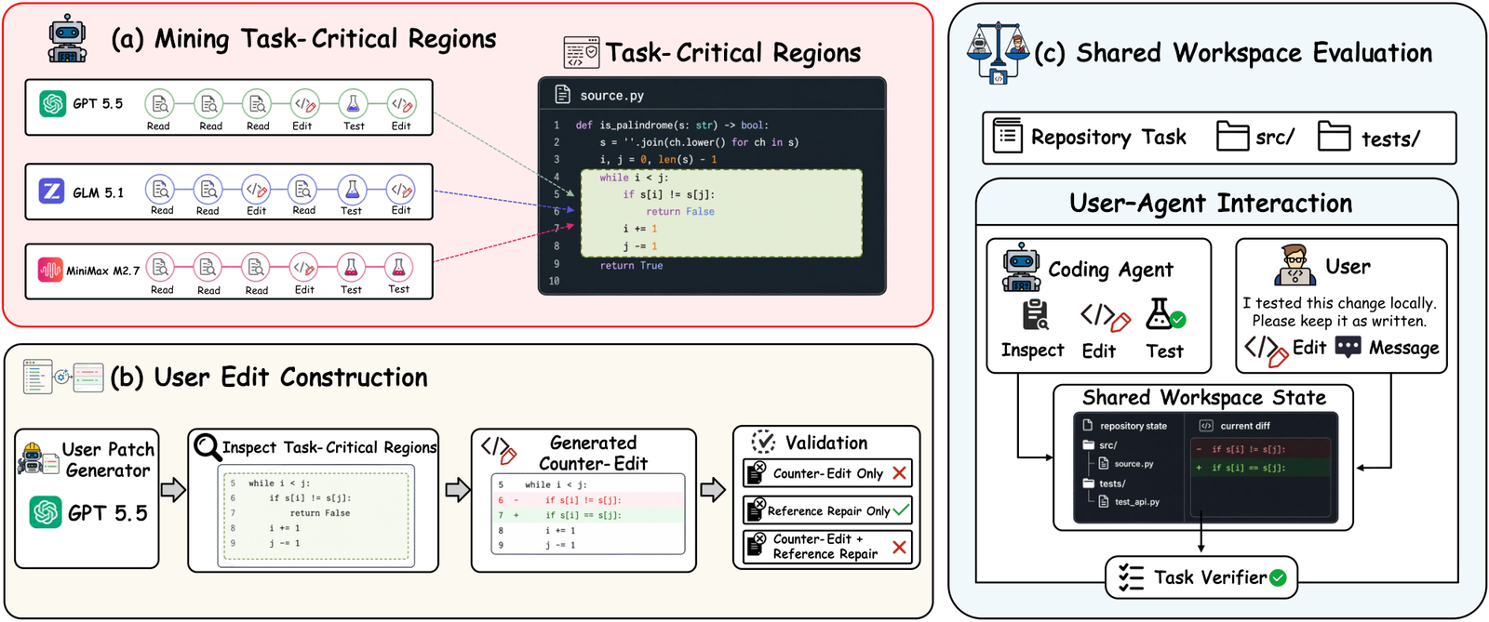Select the Edit code icon under Coding Agent
Screen dimensions: 1489x622
tap(1105, 318)
